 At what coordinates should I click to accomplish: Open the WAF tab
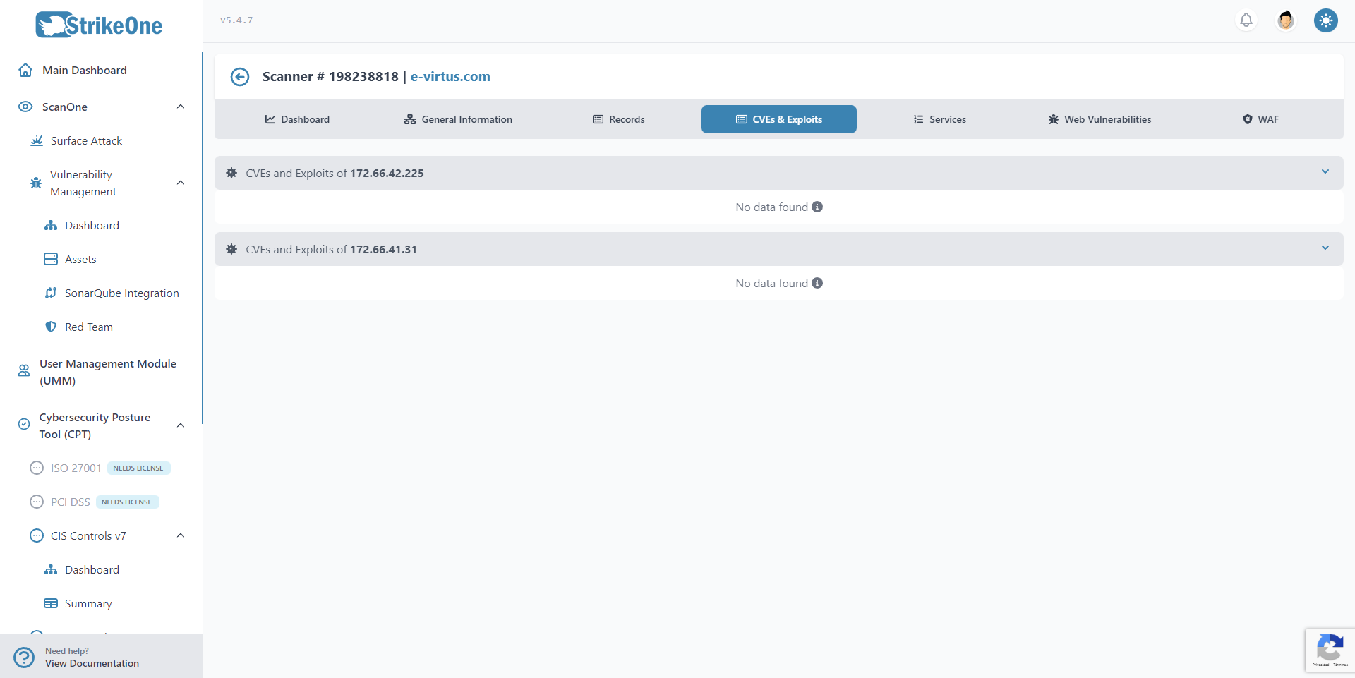pyautogui.click(x=1260, y=119)
